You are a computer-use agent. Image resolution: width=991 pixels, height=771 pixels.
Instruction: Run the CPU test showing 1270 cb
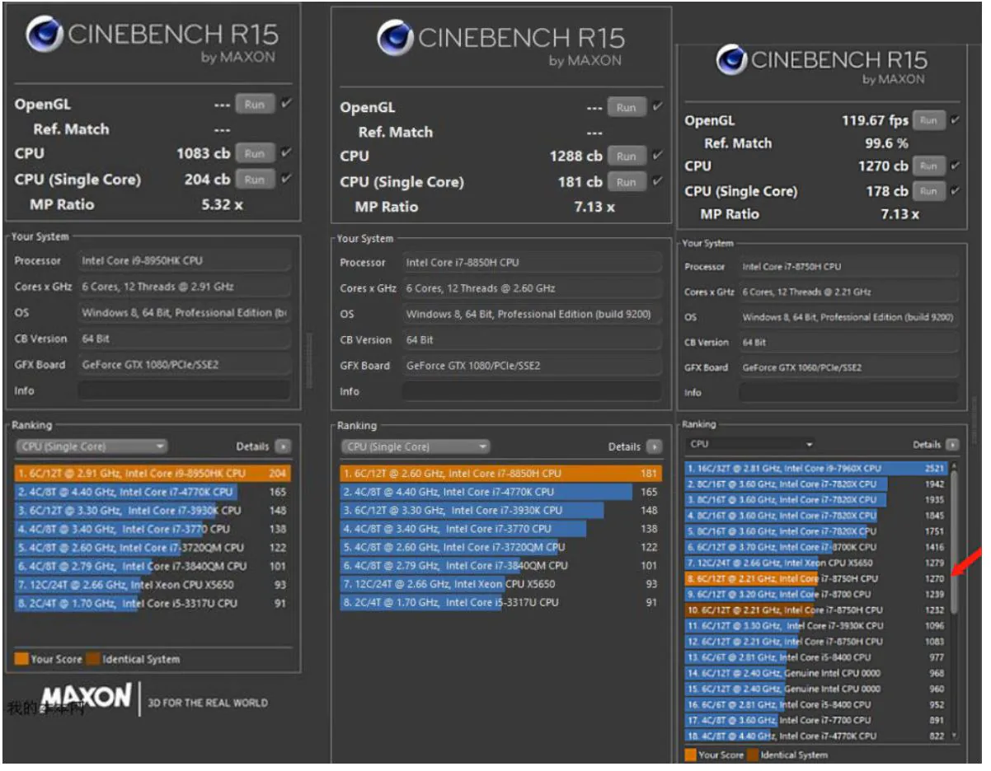tap(929, 166)
